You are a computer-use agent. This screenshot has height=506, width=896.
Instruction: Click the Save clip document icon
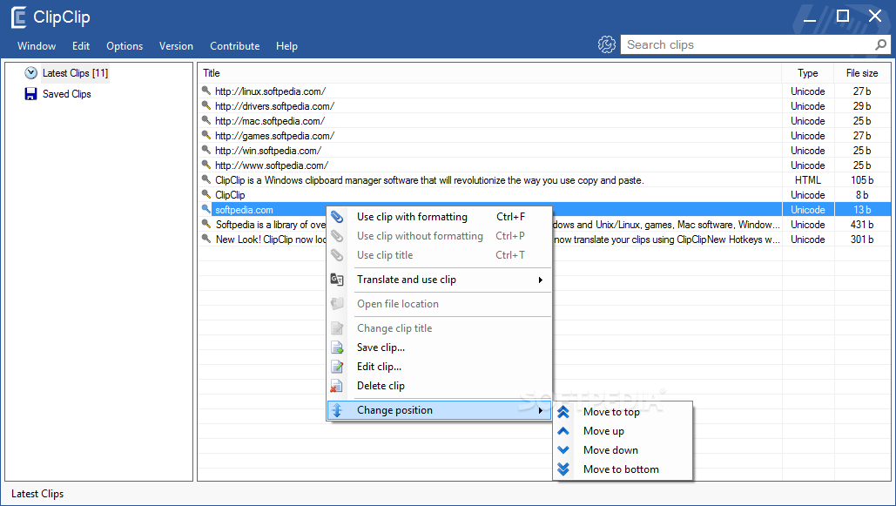point(337,347)
